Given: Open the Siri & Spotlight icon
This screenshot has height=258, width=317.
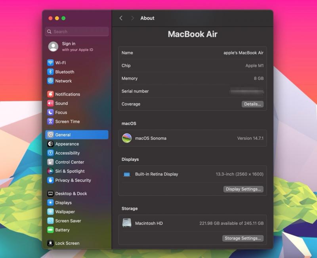Looking at the screenshot, I should (50, 171).
